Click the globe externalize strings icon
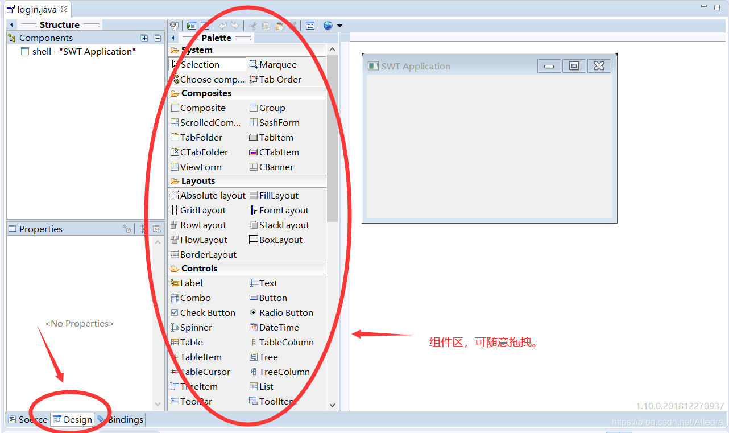The width and height of the screenshot is (729, 433). [x=328, y=25]
